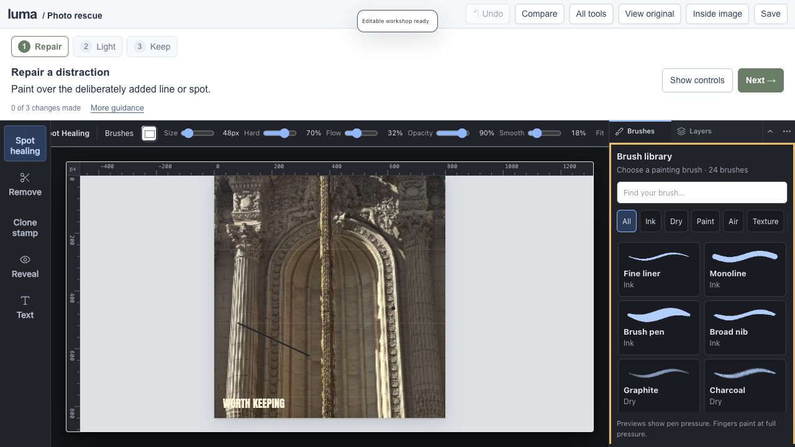Click the Compare button
This screenshot has width=795, height=447.
[x=539, y=14]
